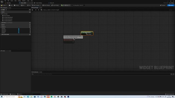Click the Windows Start button

(2, 97)
